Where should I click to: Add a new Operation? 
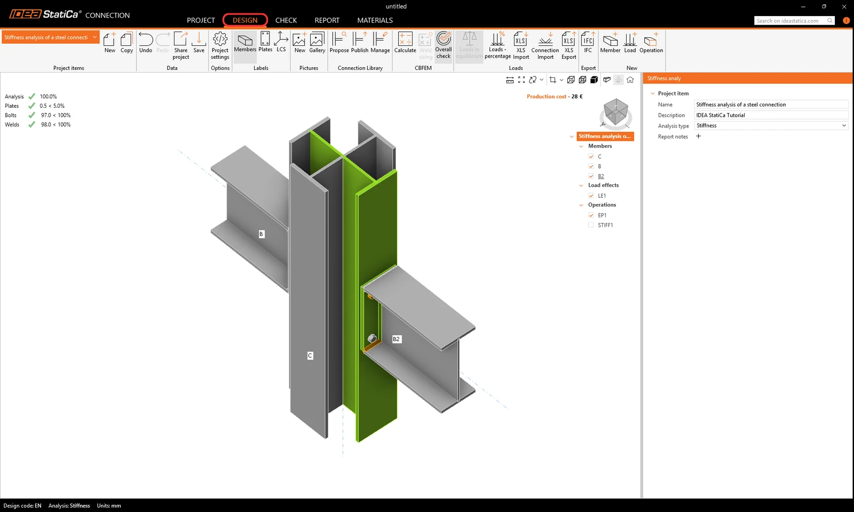(x=651, y=43)
